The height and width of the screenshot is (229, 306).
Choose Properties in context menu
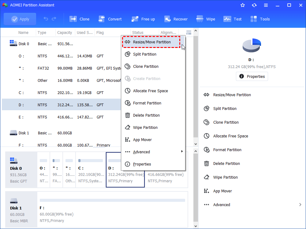pos(153,164)
